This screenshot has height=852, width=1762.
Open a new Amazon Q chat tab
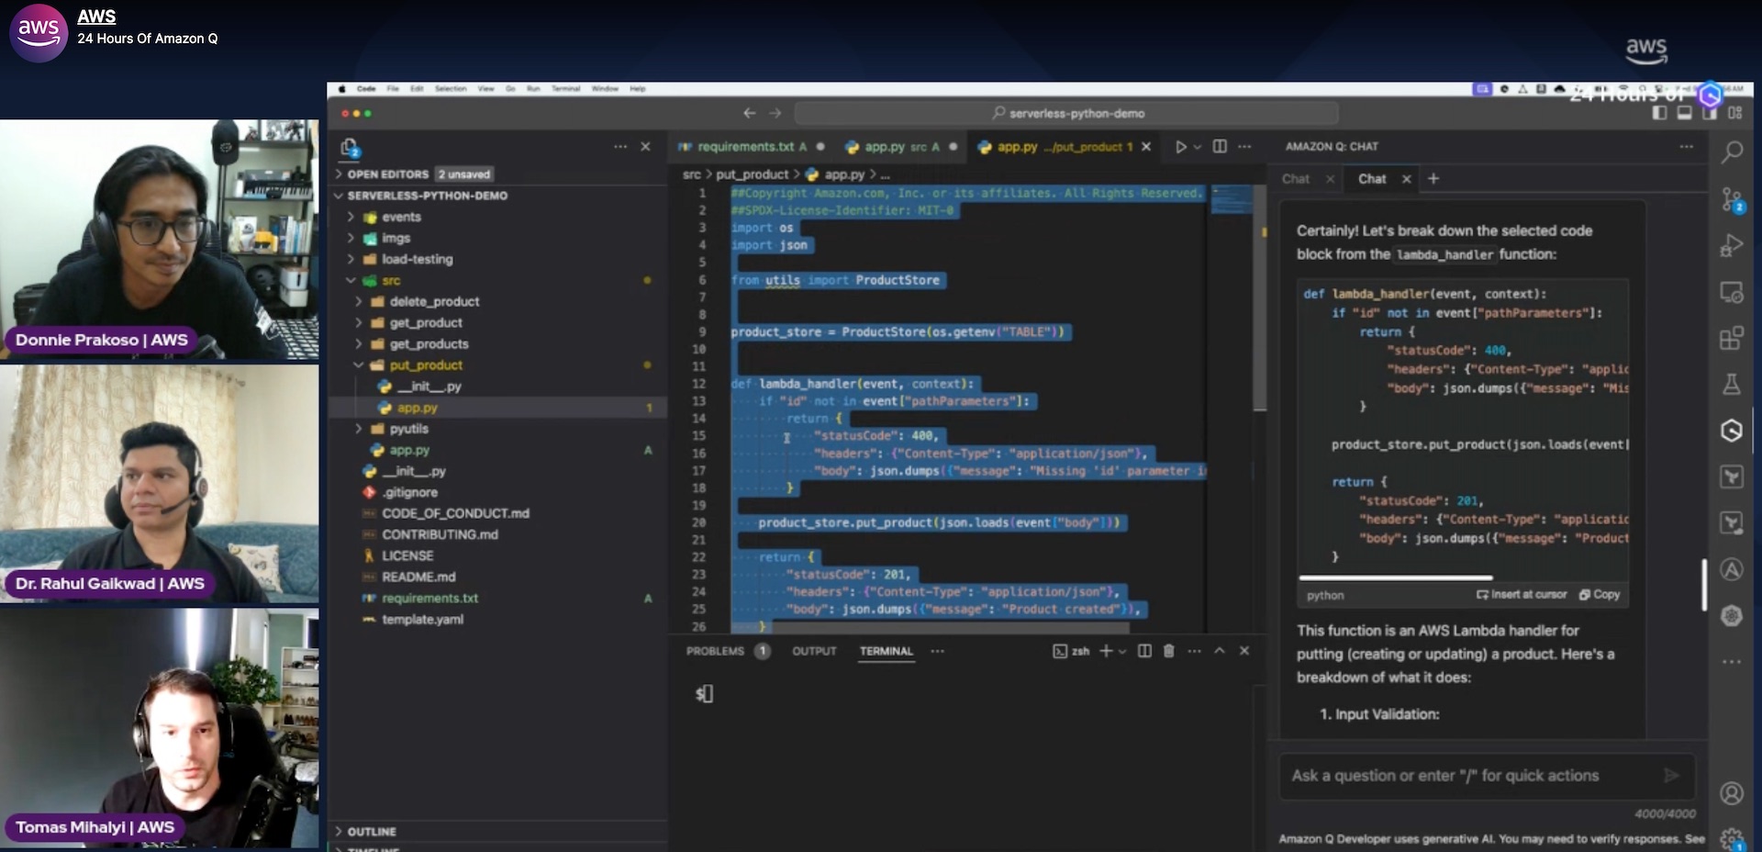1433,179
